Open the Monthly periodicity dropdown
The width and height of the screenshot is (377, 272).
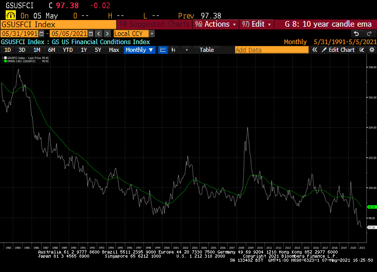[139, 50]
